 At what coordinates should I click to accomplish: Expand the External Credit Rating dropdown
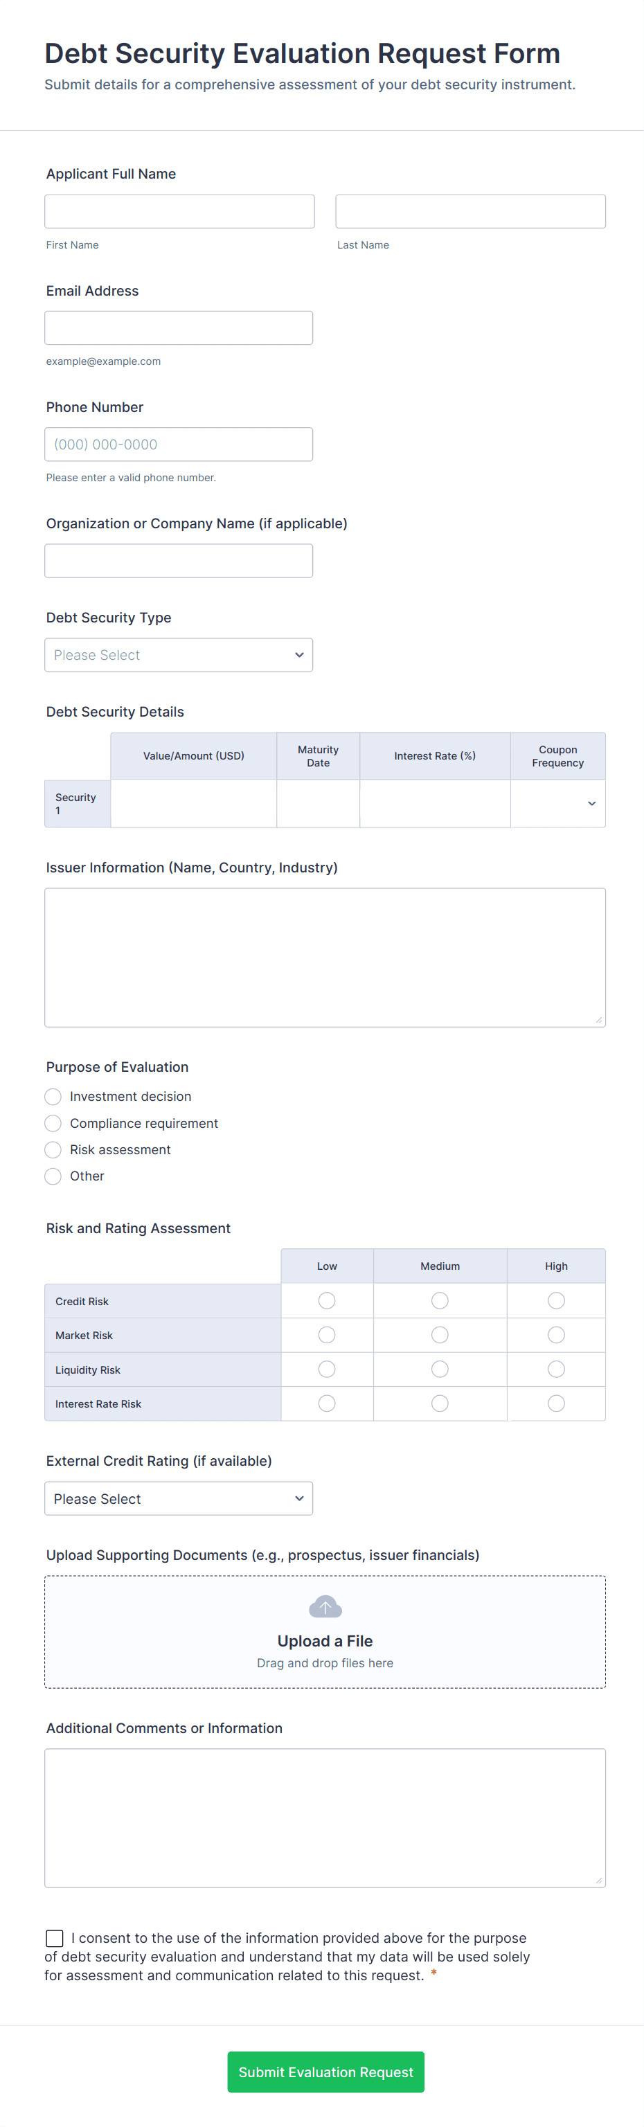(179, 1498)
